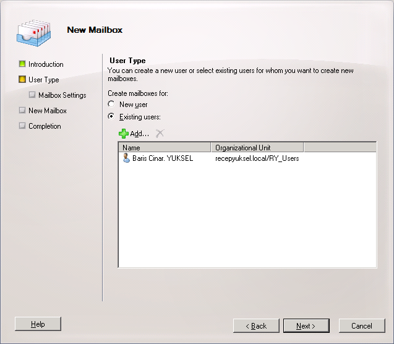Select the Existing users radio button

click(111, 116)
